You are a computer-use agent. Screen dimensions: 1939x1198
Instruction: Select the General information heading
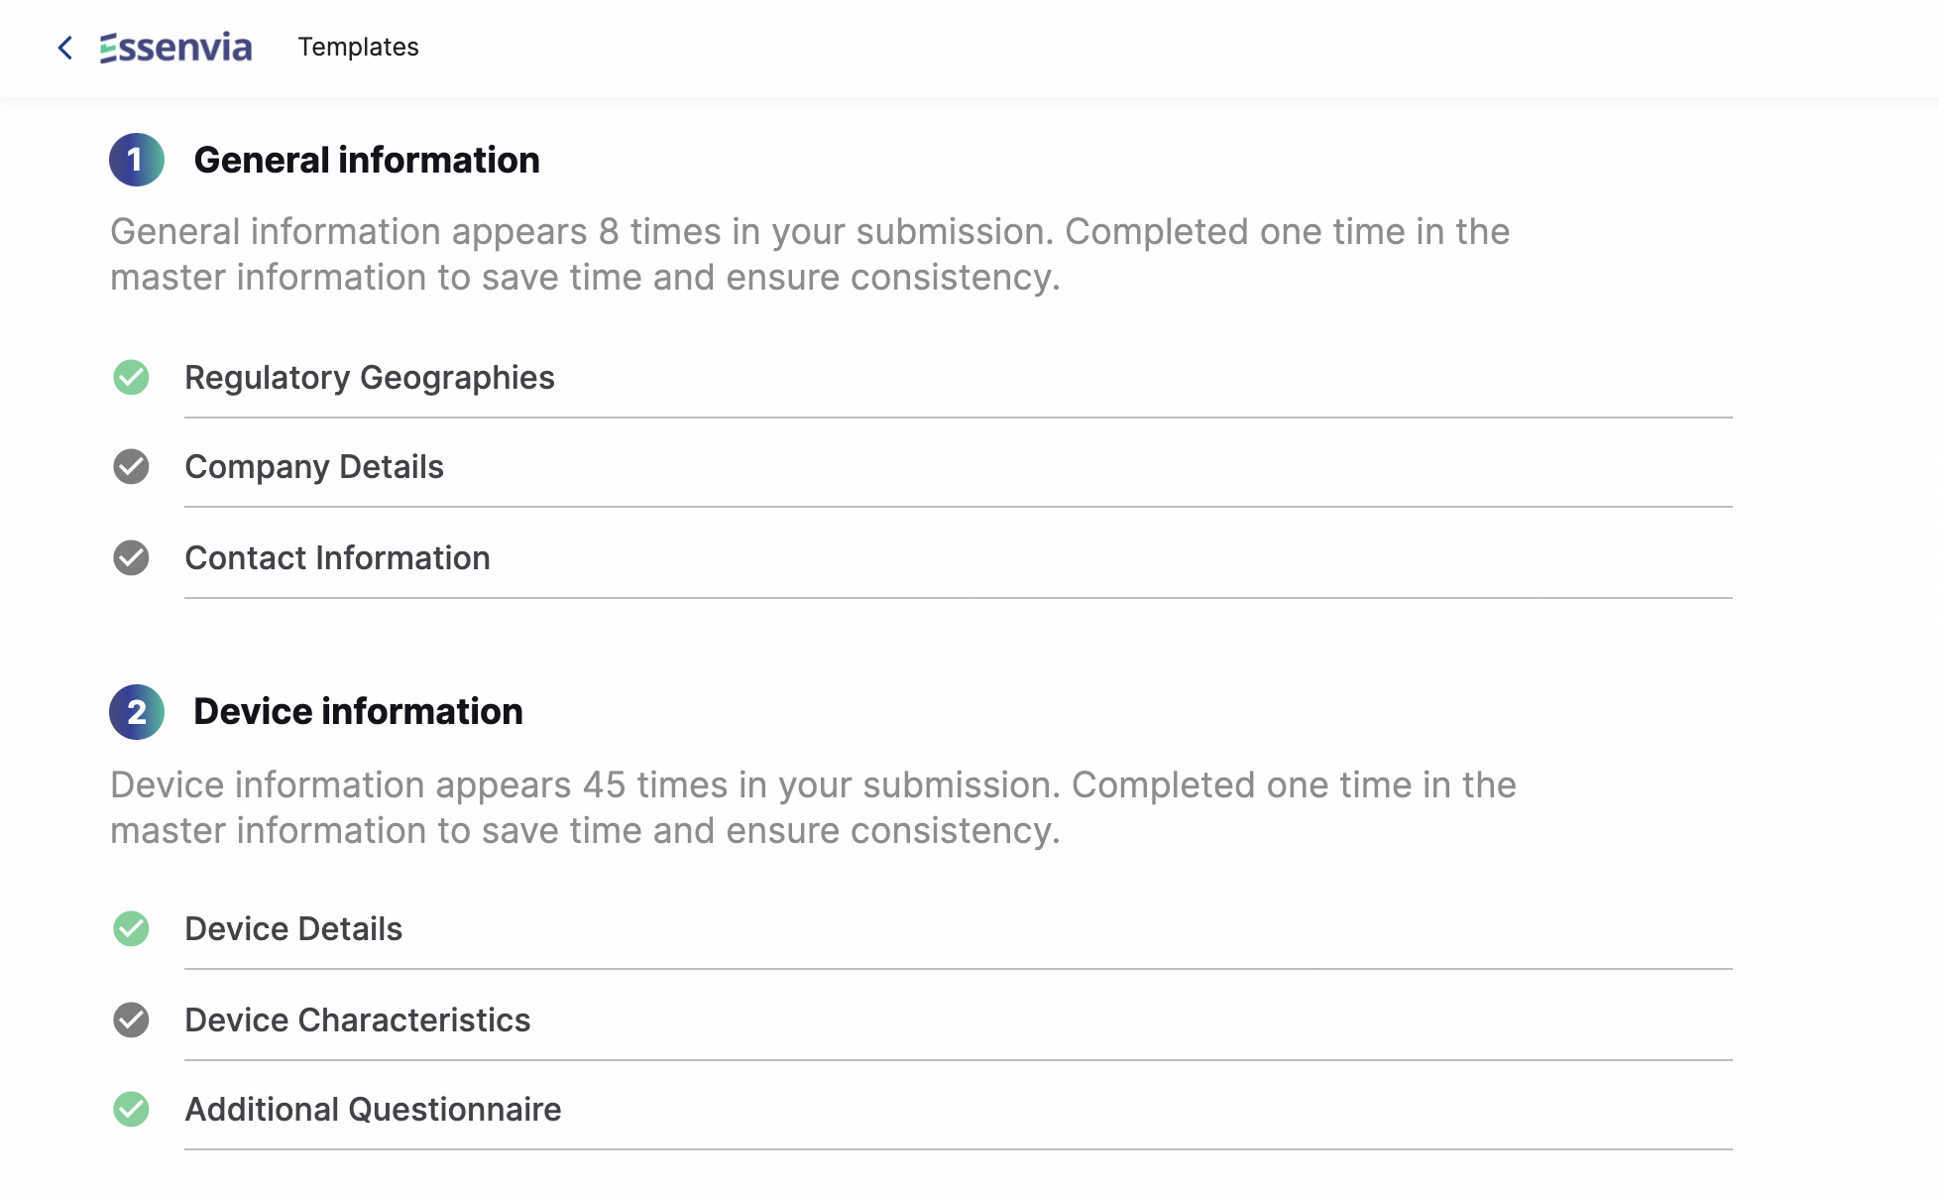[367, 160]
